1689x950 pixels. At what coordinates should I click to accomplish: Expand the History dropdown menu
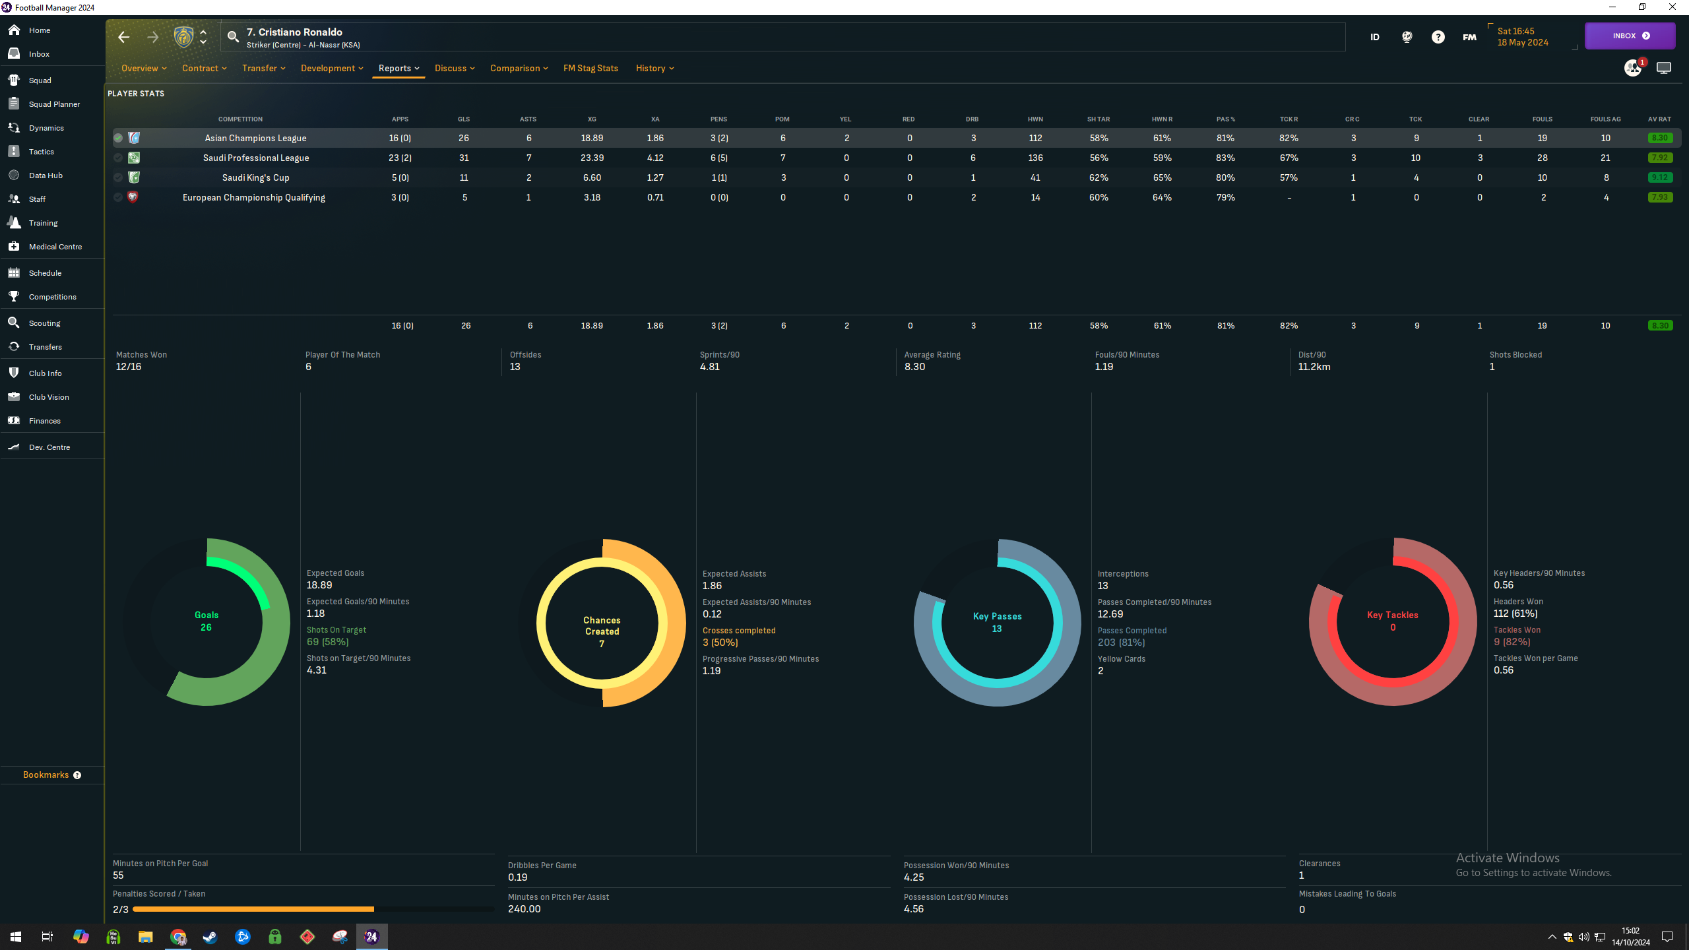[654, 68]
